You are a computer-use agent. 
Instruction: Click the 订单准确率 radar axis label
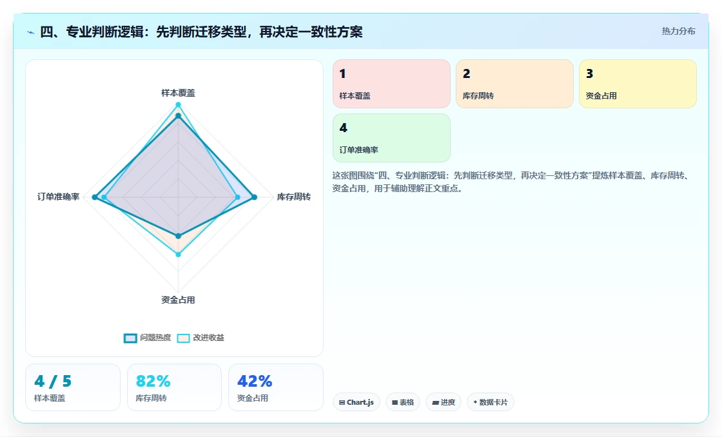59,197
